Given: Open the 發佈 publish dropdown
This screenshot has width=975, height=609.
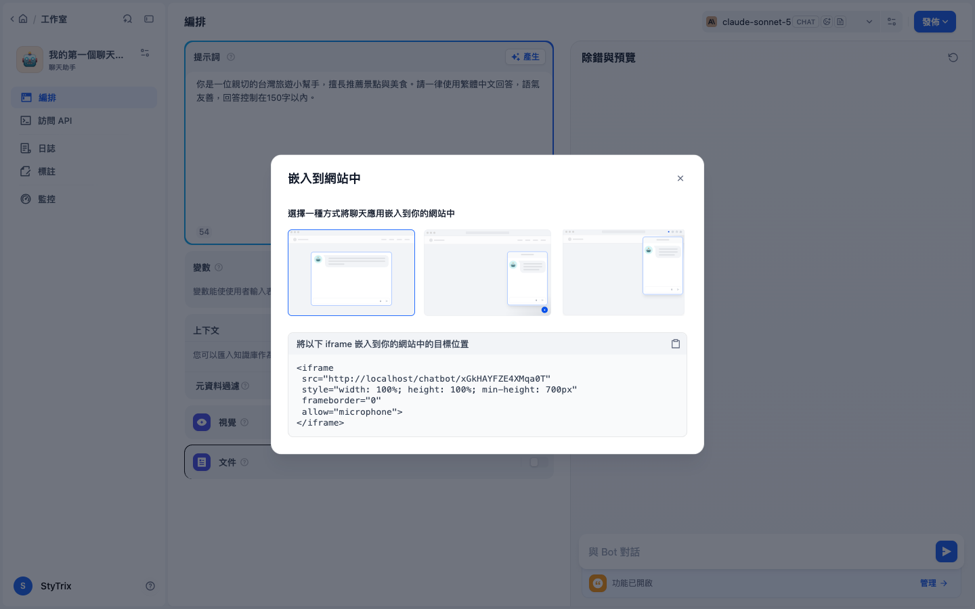Looking at the screenshot, I should click(935, 22).
